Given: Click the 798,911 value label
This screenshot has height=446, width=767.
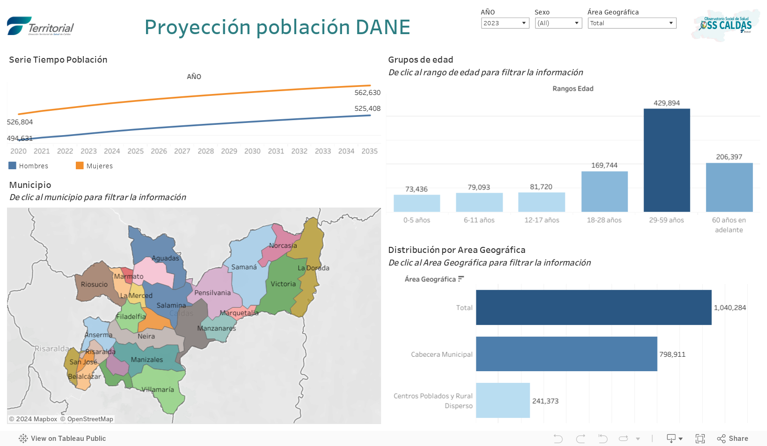Looking at the screenshot, I should pyautogui.click(x=672, y=354).
